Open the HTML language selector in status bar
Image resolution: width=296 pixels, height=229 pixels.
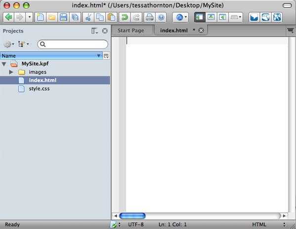pyautogui.click(x=269, y=225)
